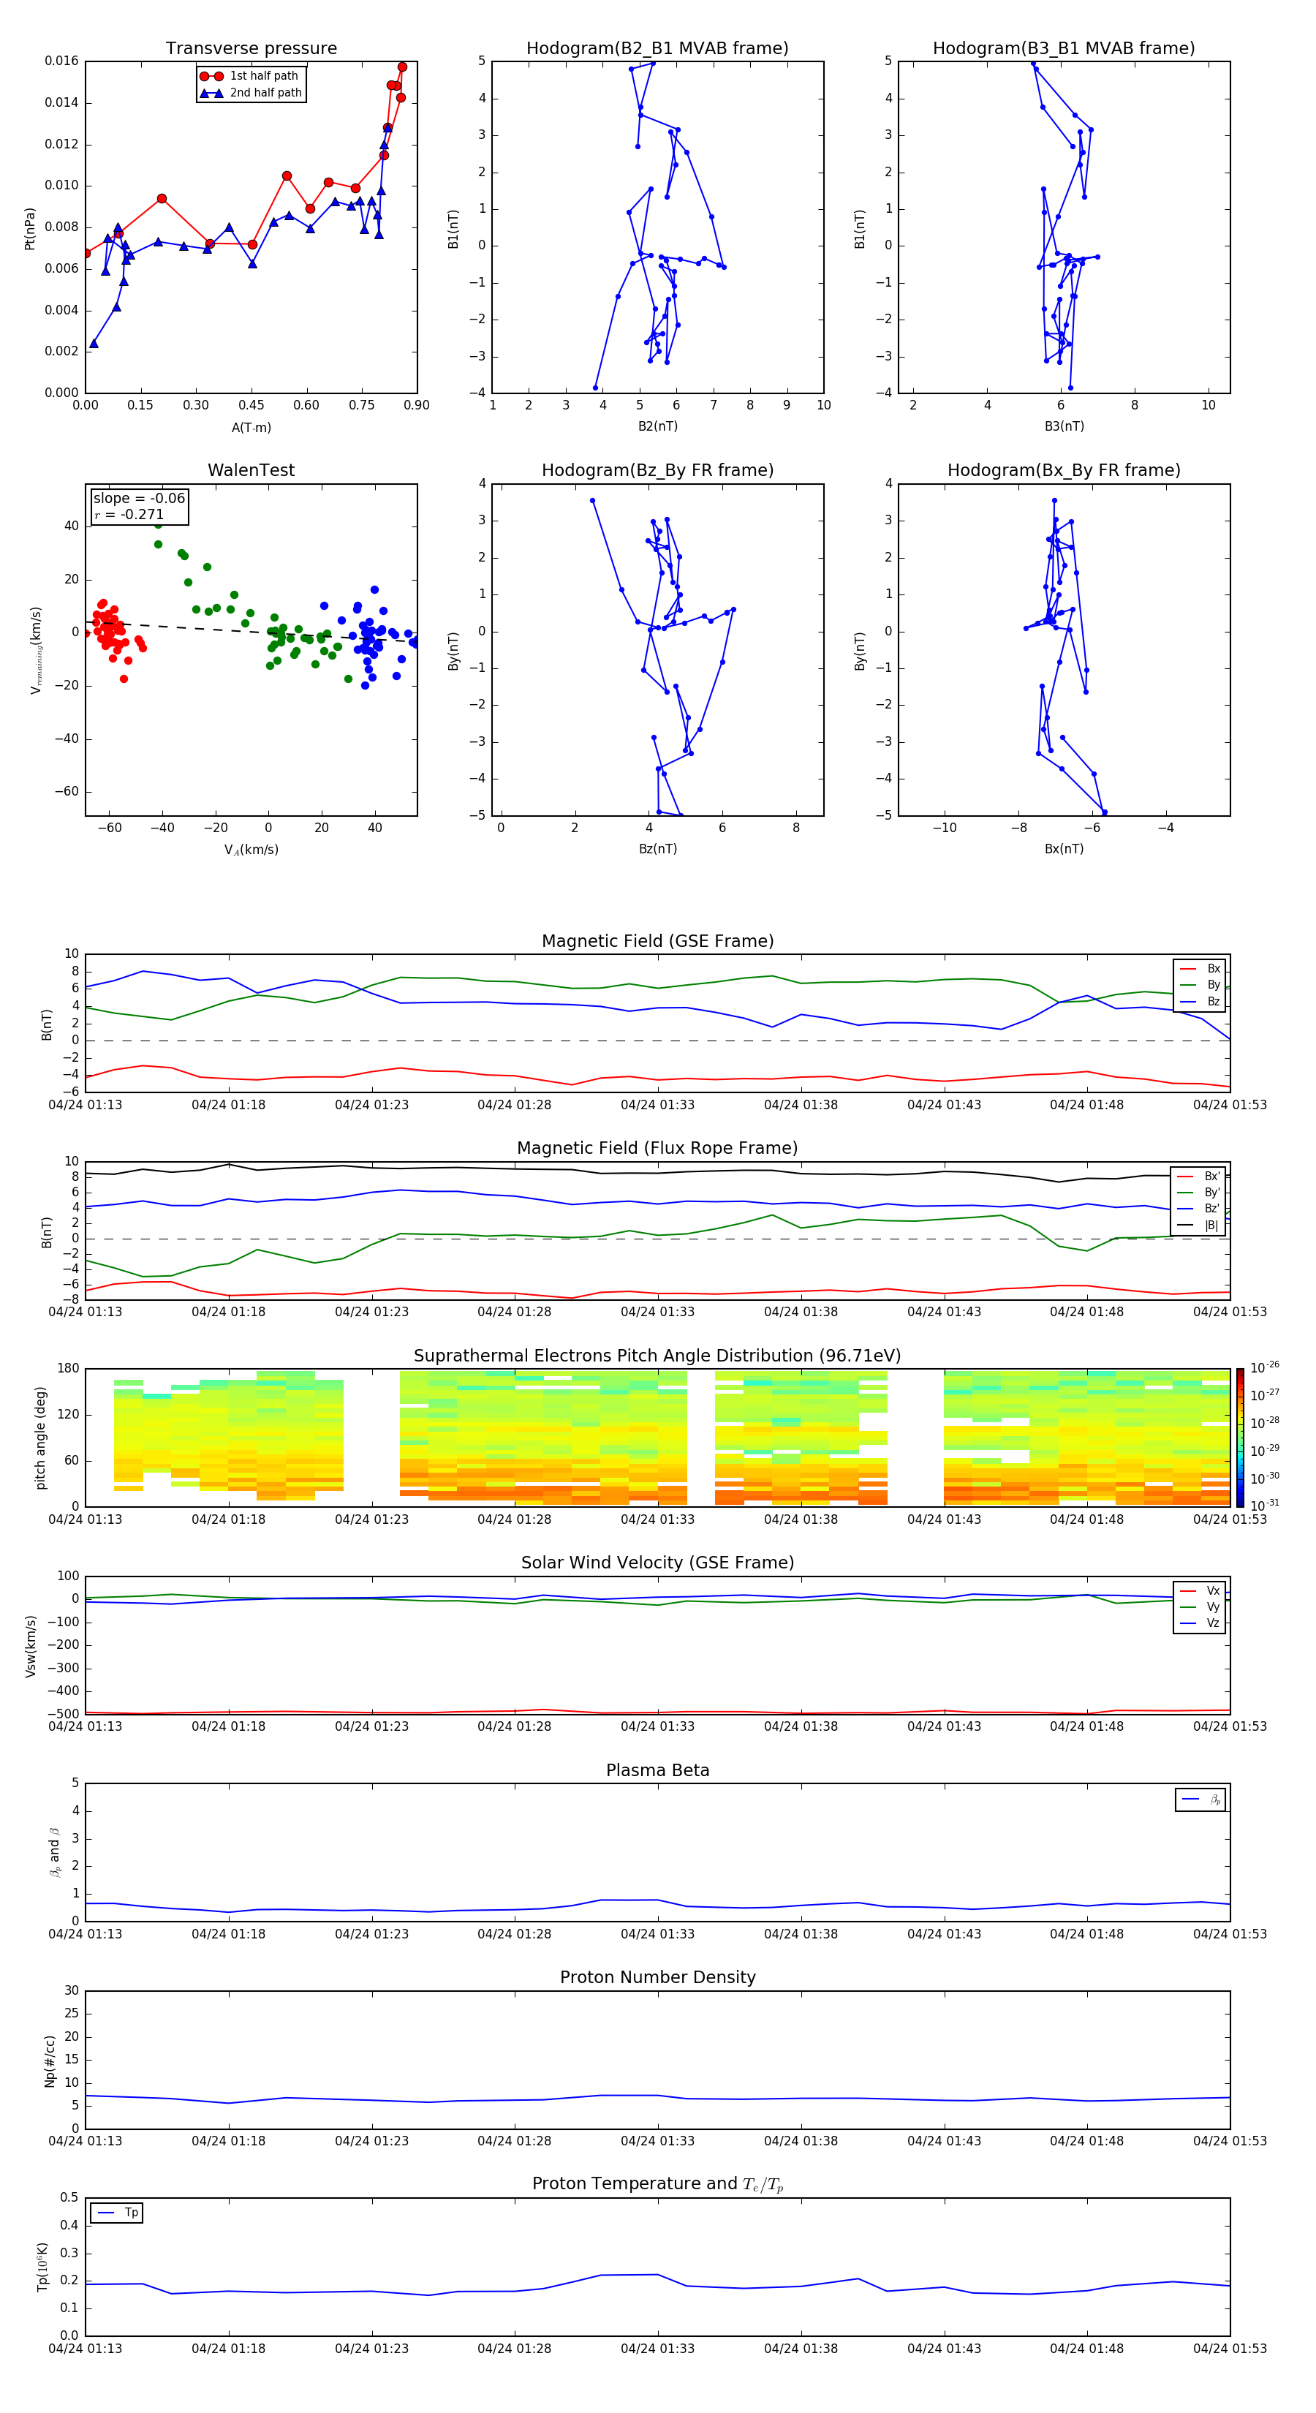This screenshot has width=1316, height=2413.
Task: Select |B| entry in Flux Rope legend
Action: click(1199, 1226)
